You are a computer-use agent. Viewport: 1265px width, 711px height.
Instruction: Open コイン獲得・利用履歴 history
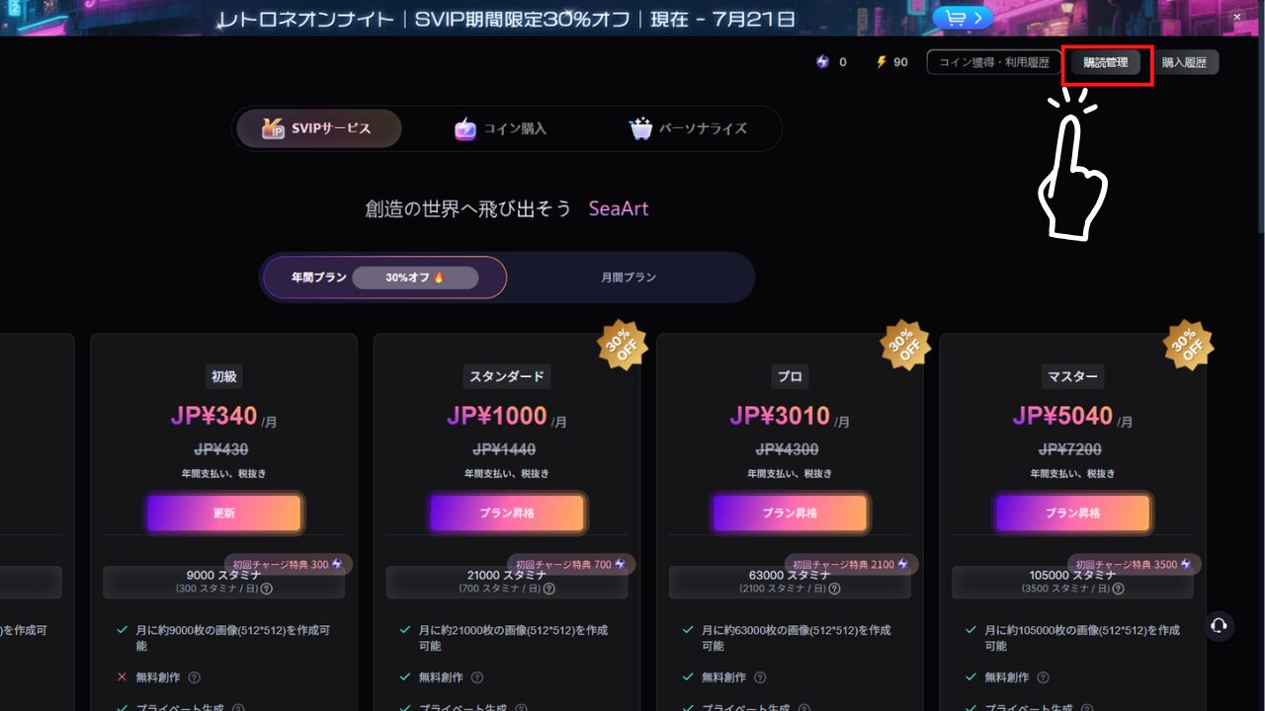pyautogui.click(x=993, y=62)
